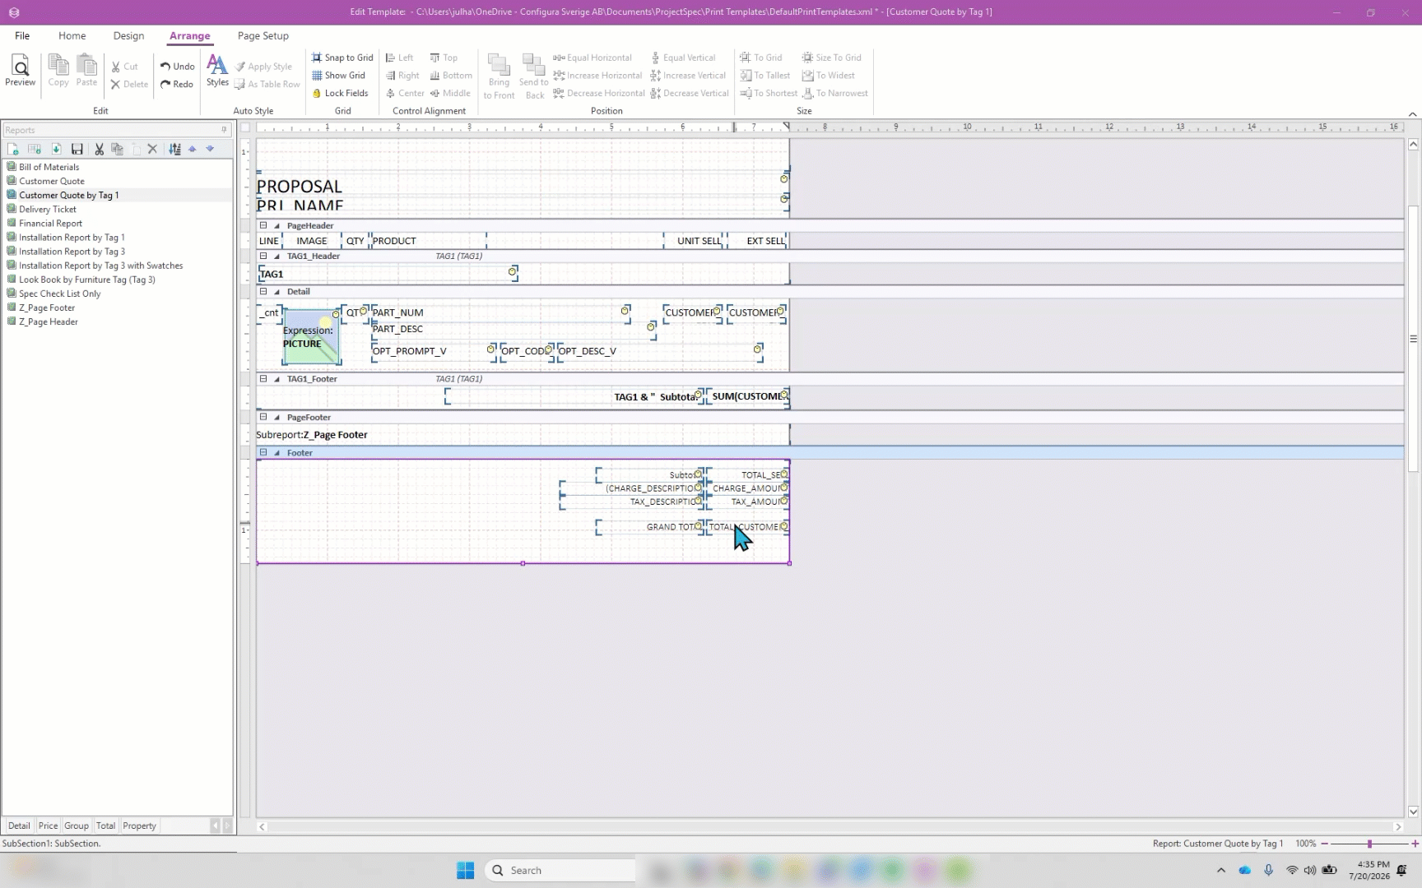Open the Total tab at panel bottom
The width and height of the screenshot is (1422, 888).
point(105,826)
